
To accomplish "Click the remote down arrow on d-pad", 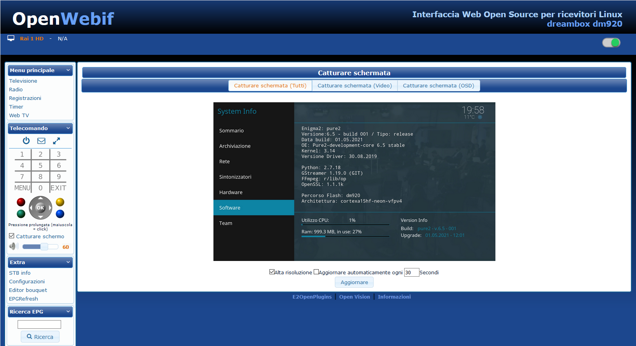I will click(40, 217).
